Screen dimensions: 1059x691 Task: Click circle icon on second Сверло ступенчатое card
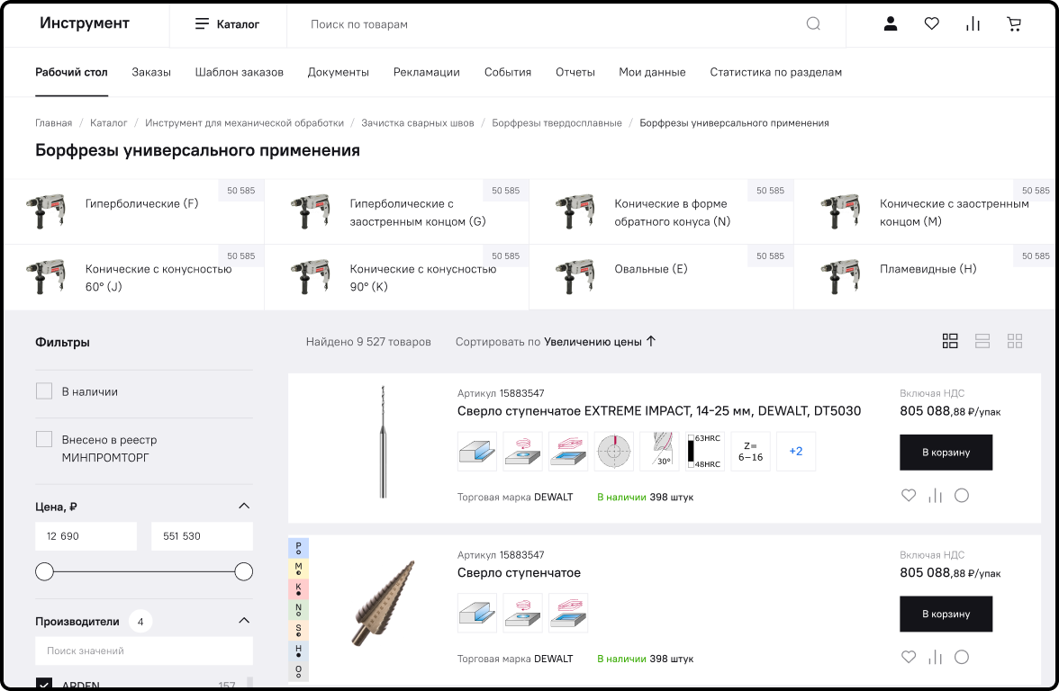pyautogui.click(x=962, y=657)
